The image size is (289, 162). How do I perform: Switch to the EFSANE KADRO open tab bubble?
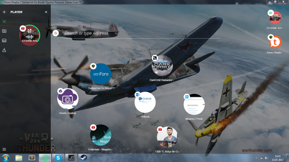[x=275, y=17]
